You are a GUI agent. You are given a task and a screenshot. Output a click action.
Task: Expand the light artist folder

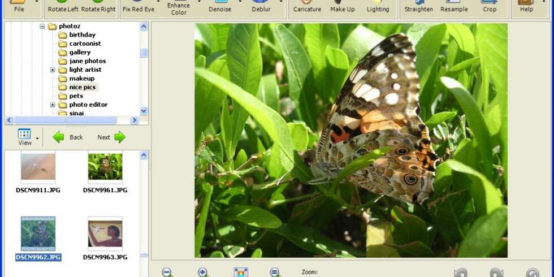pyautogui.click(x=52, y=70)
